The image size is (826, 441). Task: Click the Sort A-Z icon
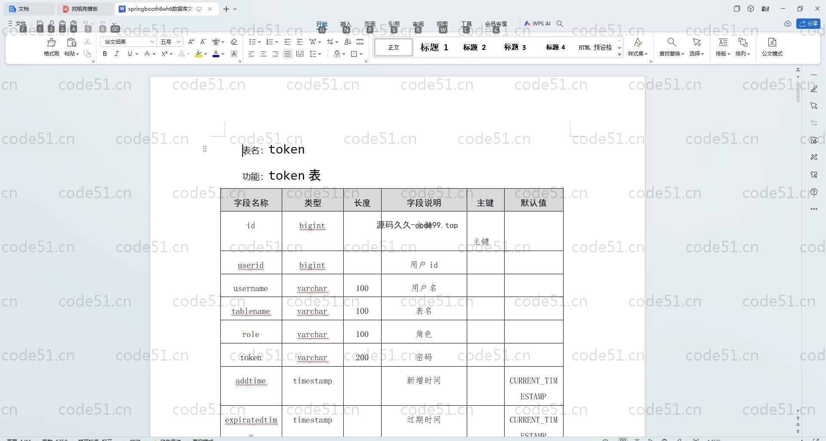[x=348, y=42]
